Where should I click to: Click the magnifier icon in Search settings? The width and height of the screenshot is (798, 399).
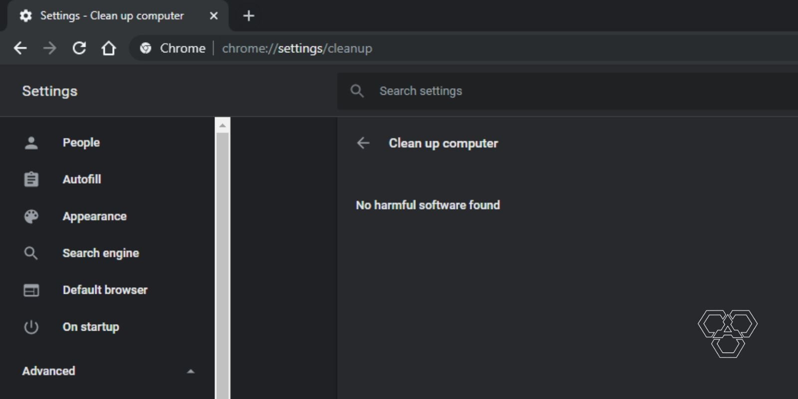pos(357,91)
